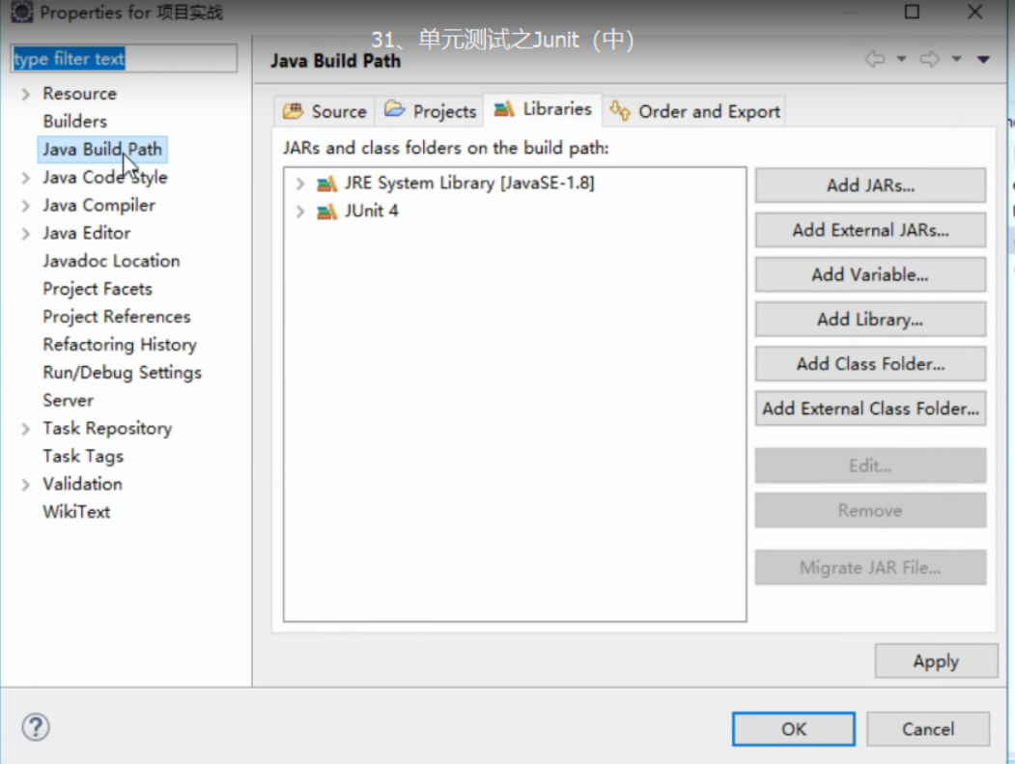
Task: Expand the Resource tree node
Action: coord(25,95)
